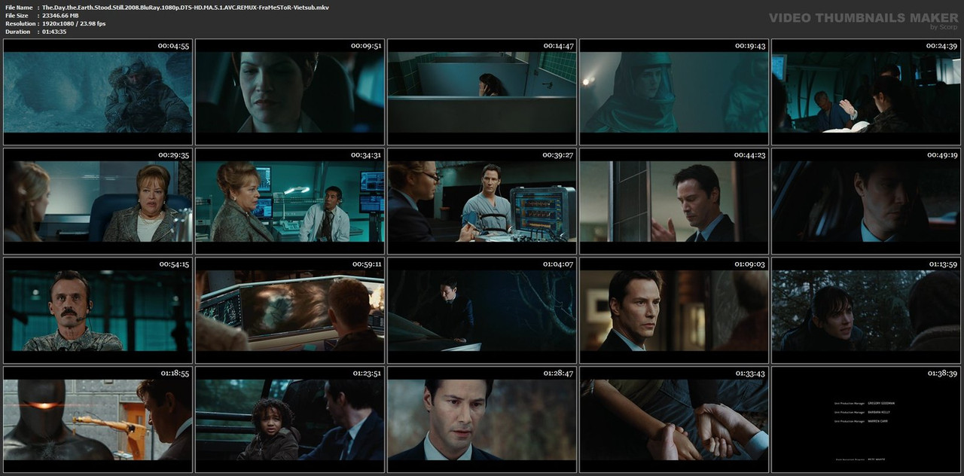Screen dimensions: 964x476
Task: Pick the 00:54:15 soldier with headset thumbnail
Action: coord(98,310)
